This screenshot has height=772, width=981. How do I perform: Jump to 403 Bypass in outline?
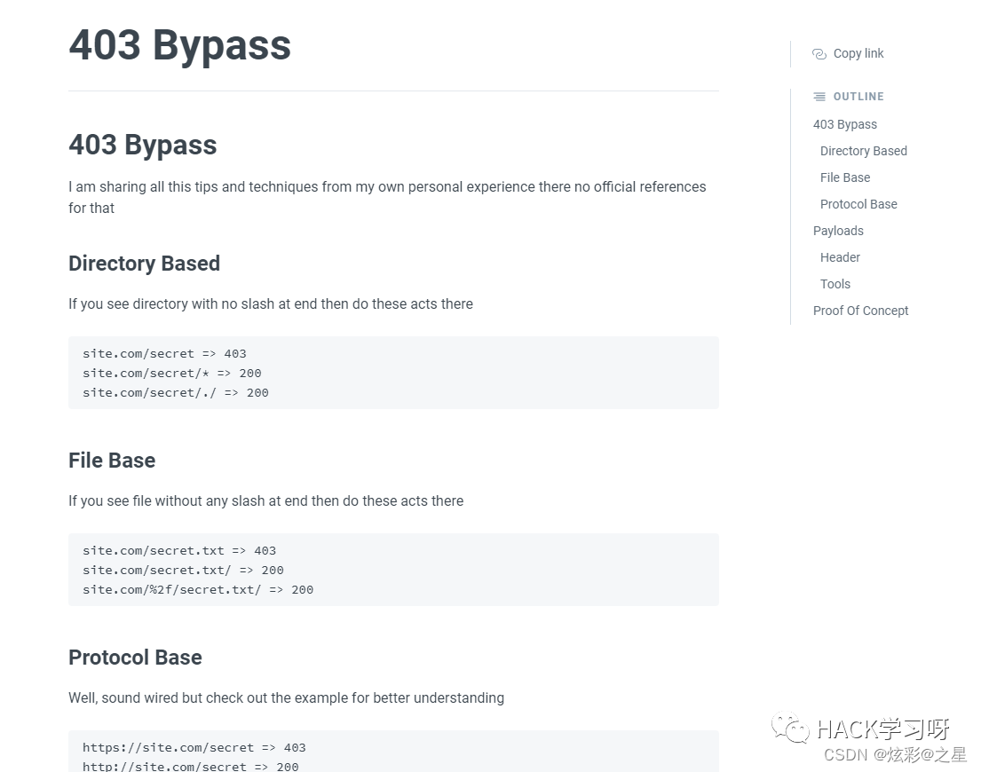(844, 124)
